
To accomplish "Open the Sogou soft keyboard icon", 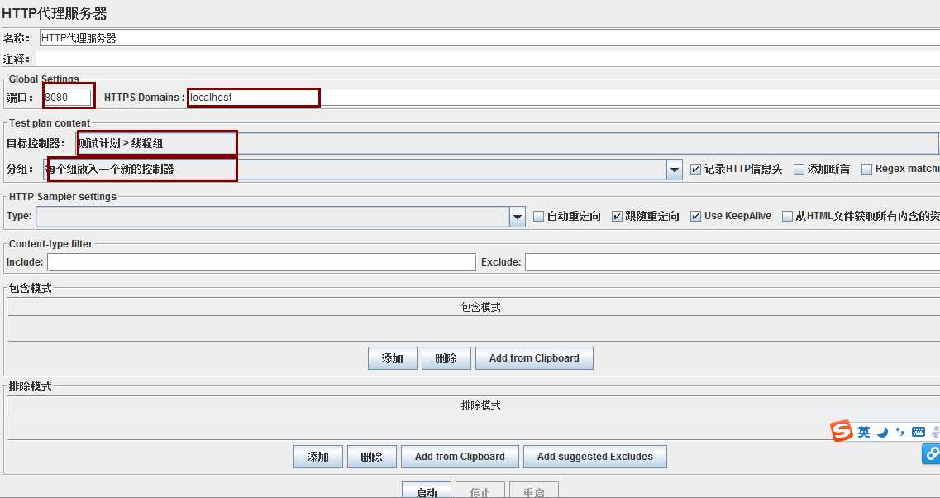I will point(918,432).
